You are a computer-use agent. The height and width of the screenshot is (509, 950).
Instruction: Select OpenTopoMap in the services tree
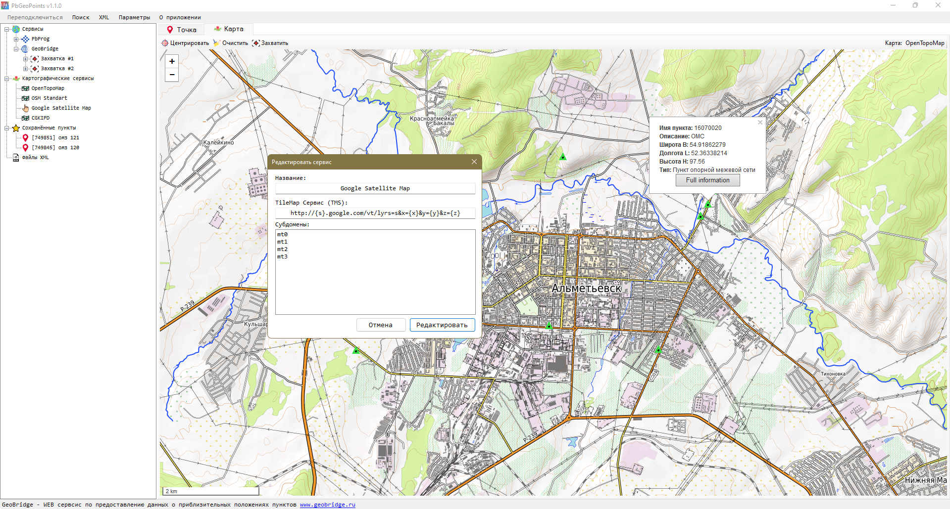coord(48,88)
